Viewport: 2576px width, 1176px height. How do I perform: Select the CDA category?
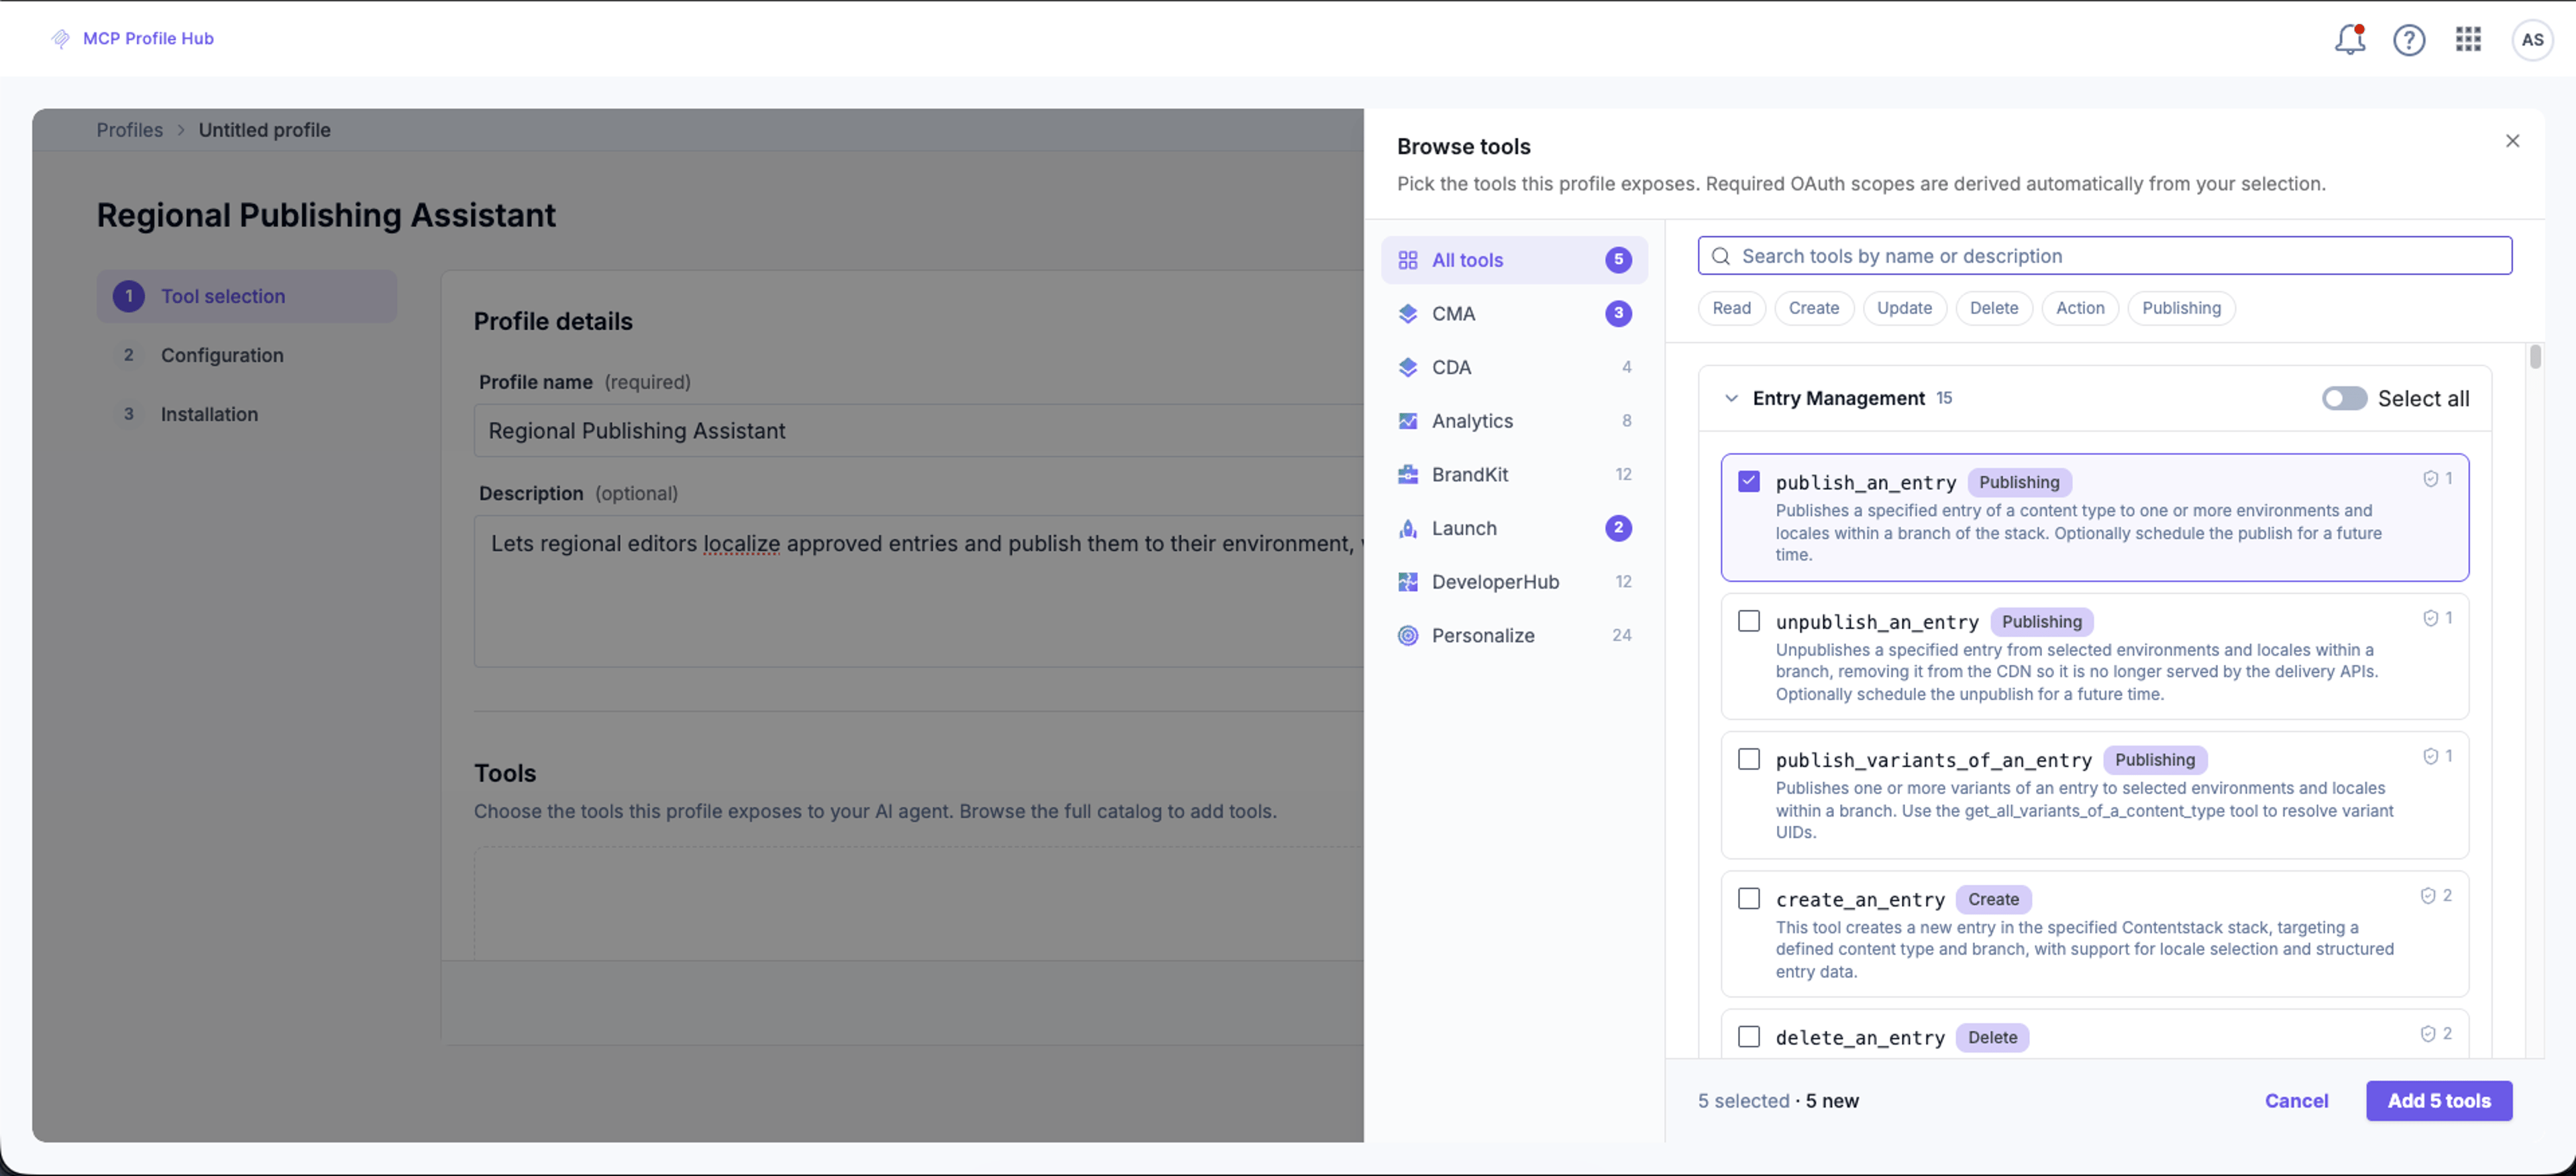1513,367
